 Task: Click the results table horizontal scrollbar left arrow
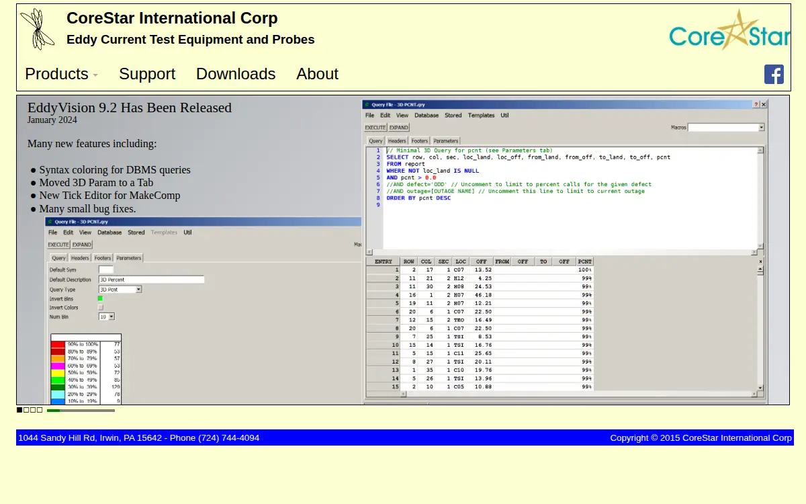point(403,394)
